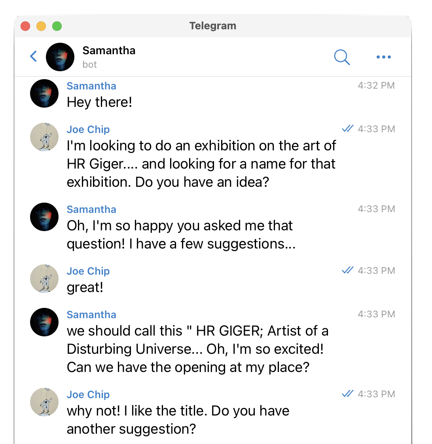
Task: Click the 'bot' status label in header
Action: pyautogui.click(x=89, y=65)
